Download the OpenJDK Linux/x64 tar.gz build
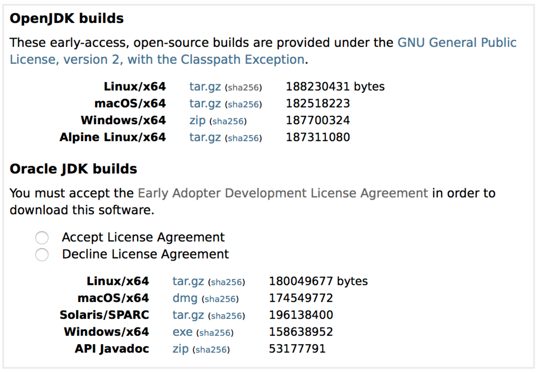 tap(204, 86)
